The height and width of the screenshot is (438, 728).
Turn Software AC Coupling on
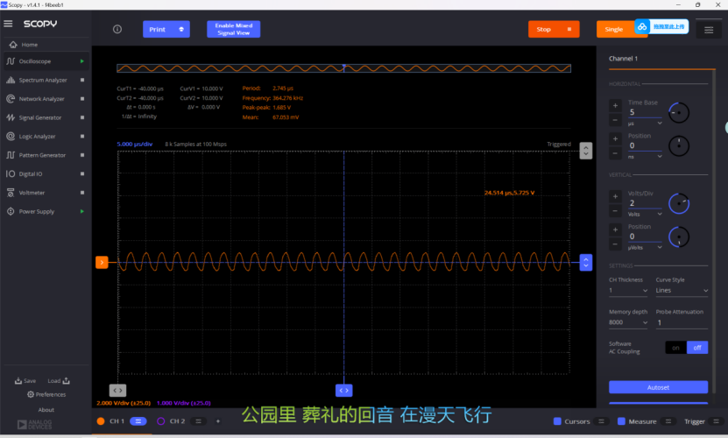(676, 348)
